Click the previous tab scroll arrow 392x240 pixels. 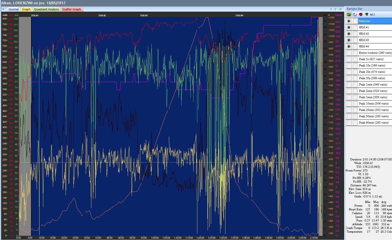pos(331,9)
